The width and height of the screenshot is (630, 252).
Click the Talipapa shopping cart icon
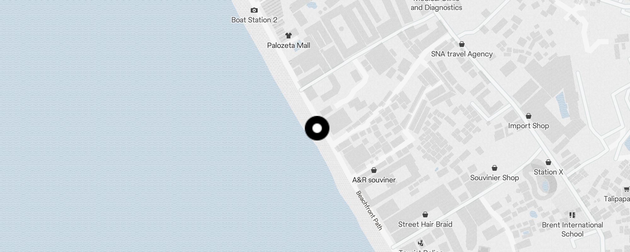click(x=627, y=189)
